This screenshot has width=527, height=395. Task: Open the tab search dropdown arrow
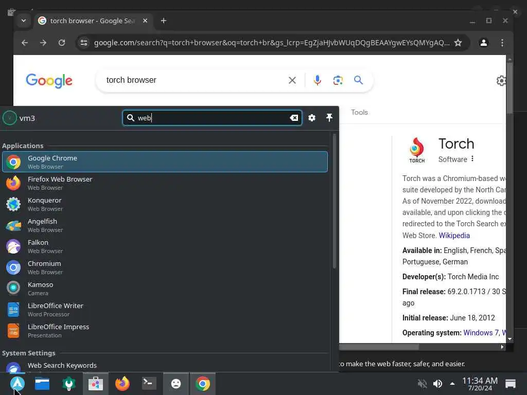tap(24, 21)
